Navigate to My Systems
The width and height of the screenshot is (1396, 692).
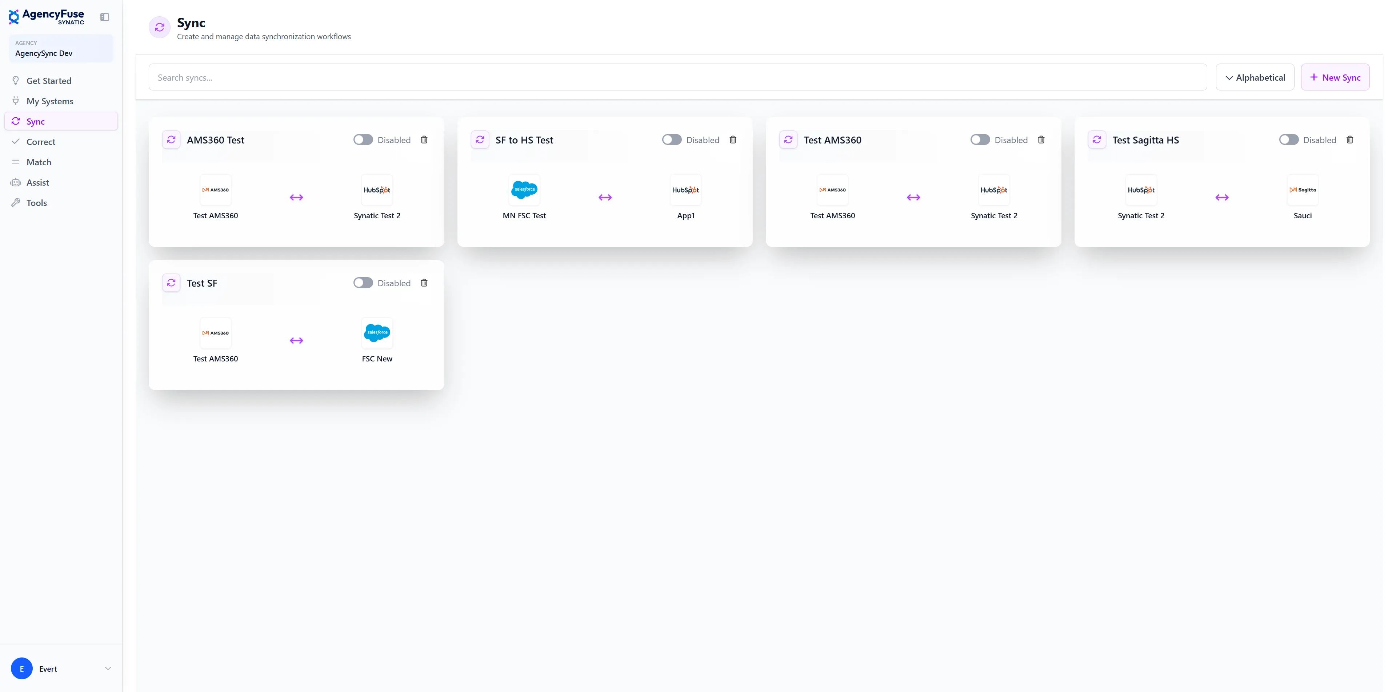tap(50, 101)
